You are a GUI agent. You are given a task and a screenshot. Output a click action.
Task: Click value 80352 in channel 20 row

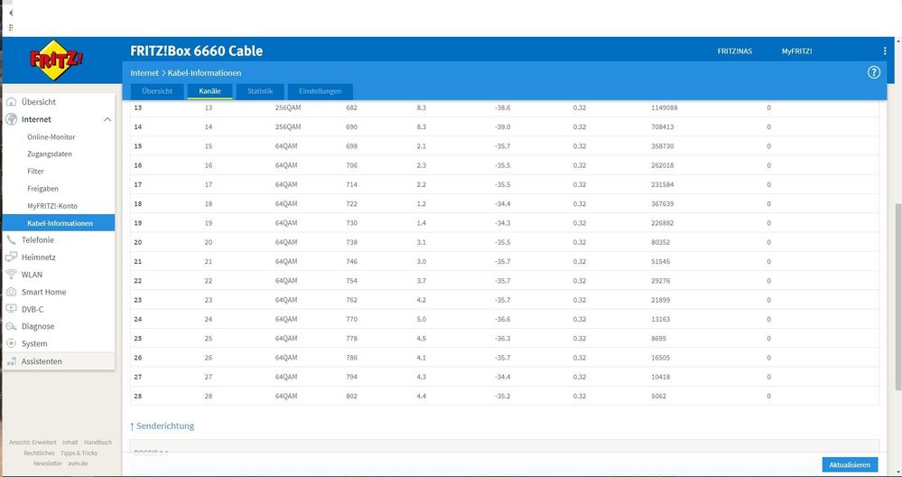pyautogui.click(x=660, y=242)
